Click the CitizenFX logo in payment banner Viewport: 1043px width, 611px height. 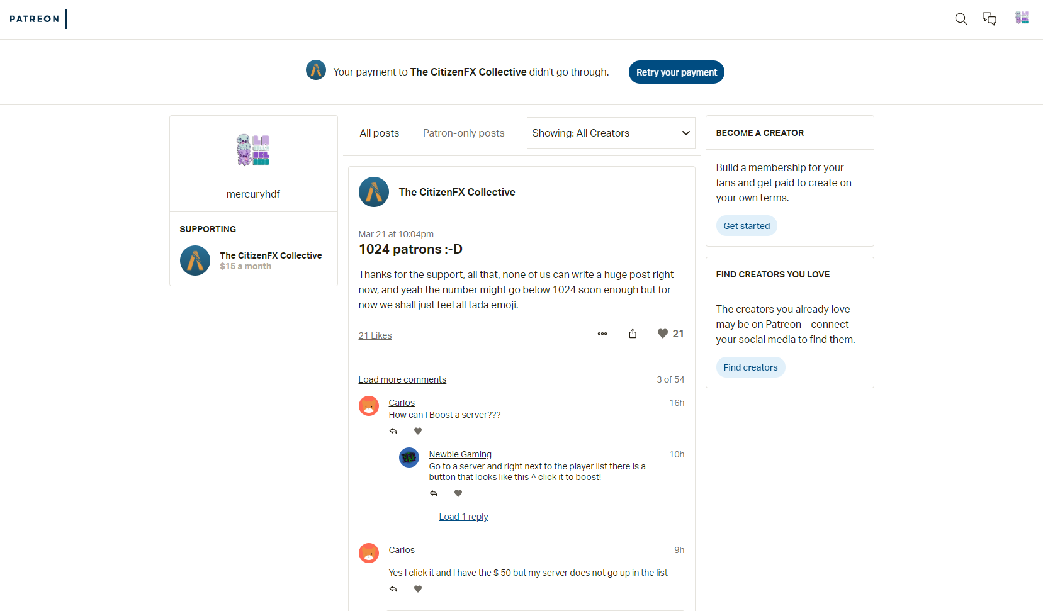[x=316, y=70]
